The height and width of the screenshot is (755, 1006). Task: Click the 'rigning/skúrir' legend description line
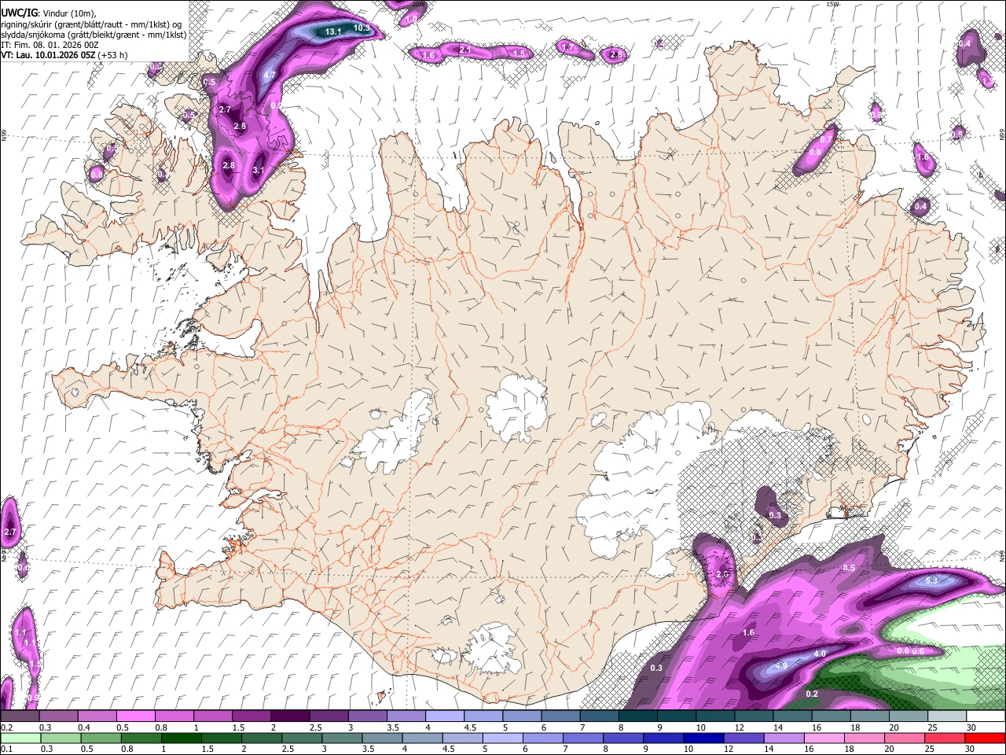[91, 24]
